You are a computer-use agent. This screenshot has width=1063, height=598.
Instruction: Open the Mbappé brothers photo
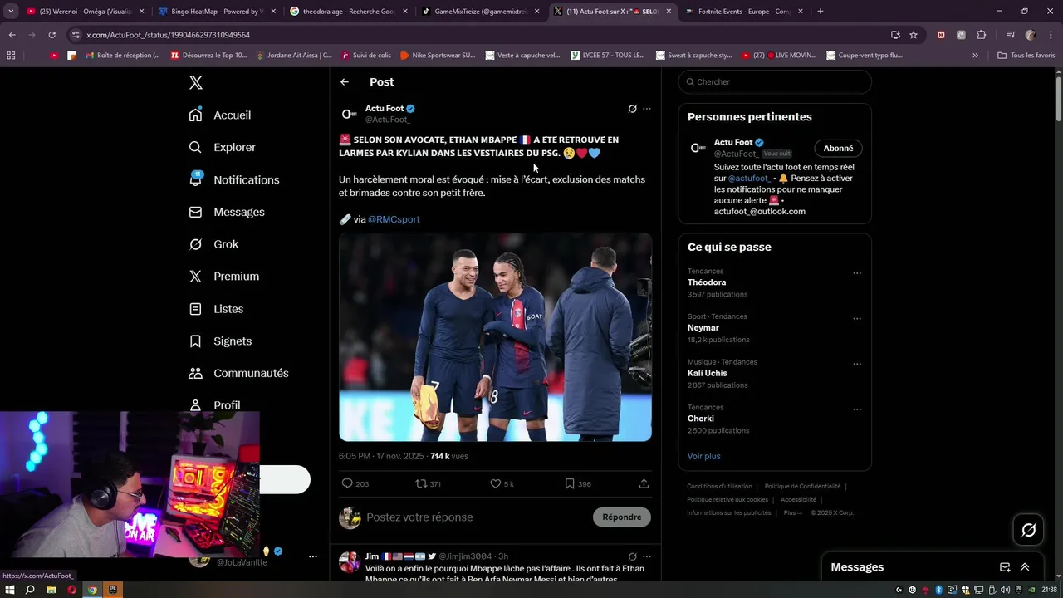point(495,337)
